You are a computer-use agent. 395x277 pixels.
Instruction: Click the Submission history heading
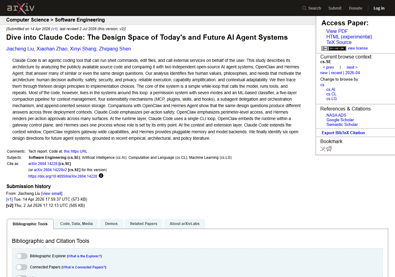[x=28, y=187]
